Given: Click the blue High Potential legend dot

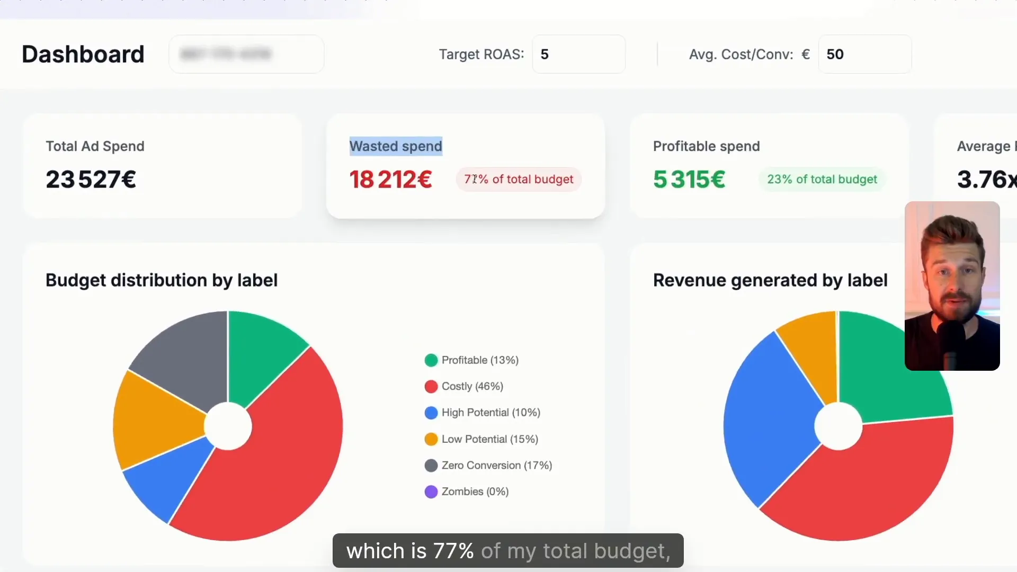Looking at the screenshot, I should pos(431,413).
